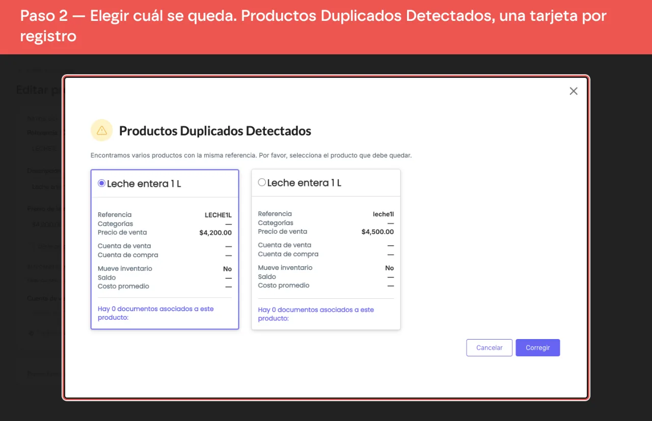
Task: Confirm with the Corregir button
Action: [x=538, y=348]
